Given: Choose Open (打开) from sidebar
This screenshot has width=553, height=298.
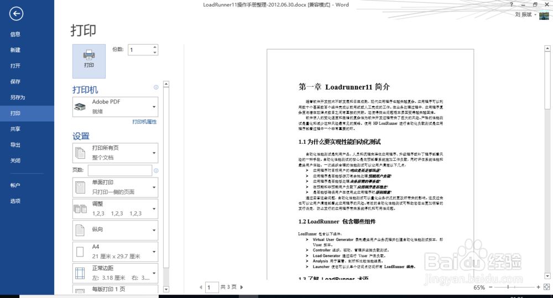Looking at the screenshot, I should point(15,66).
